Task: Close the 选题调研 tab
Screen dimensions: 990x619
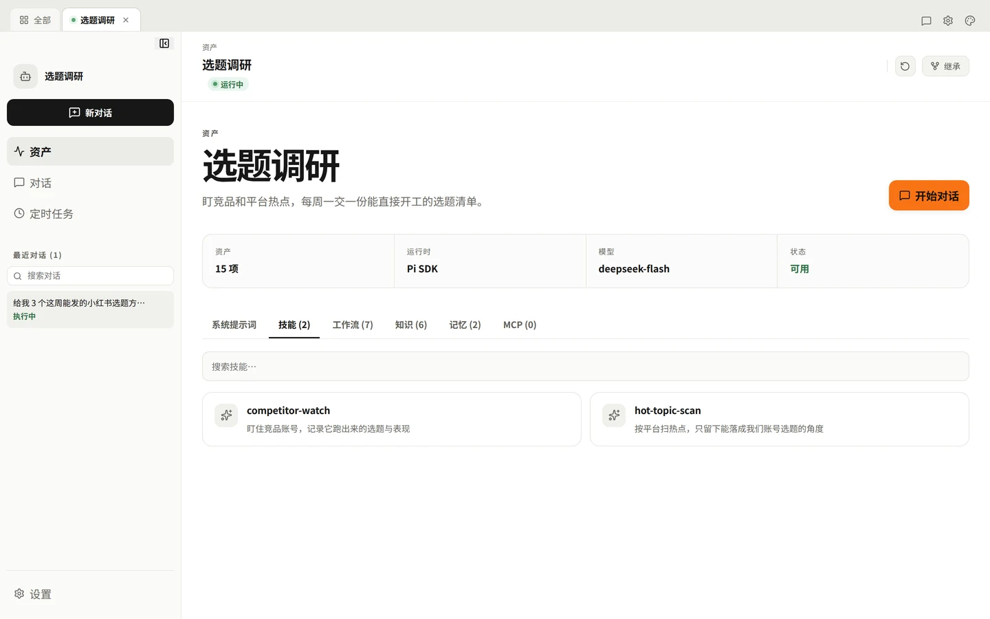Action: (x=126, y=20)
